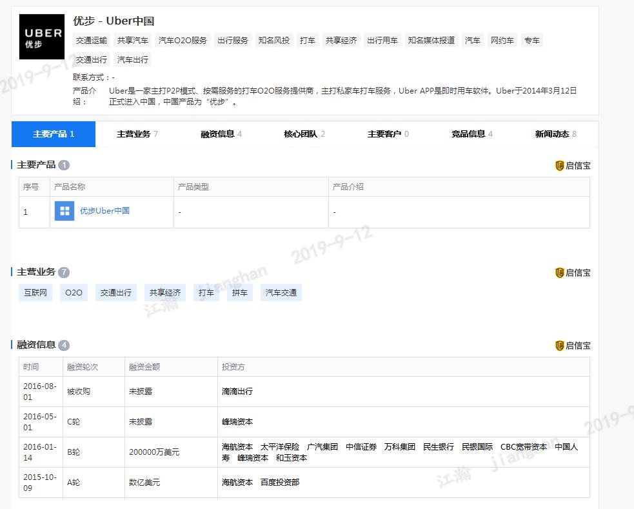Open investor 民银国际
Screen dimensions: 634x509
pyautogui.click(x=477, y=446)
